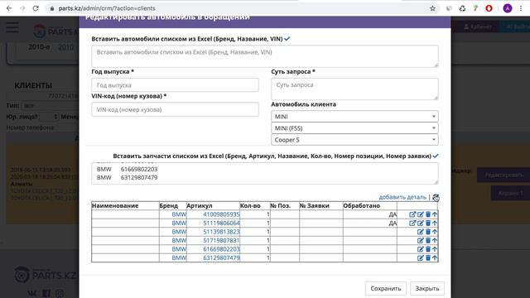Open article link 51119806064
The width and height of the screenshot is (530, 298).
[x=221, y=223]
